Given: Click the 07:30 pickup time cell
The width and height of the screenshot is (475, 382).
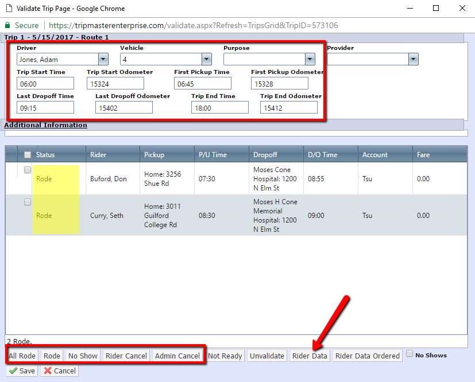Looking at the screenshot, I should [207, 179].
